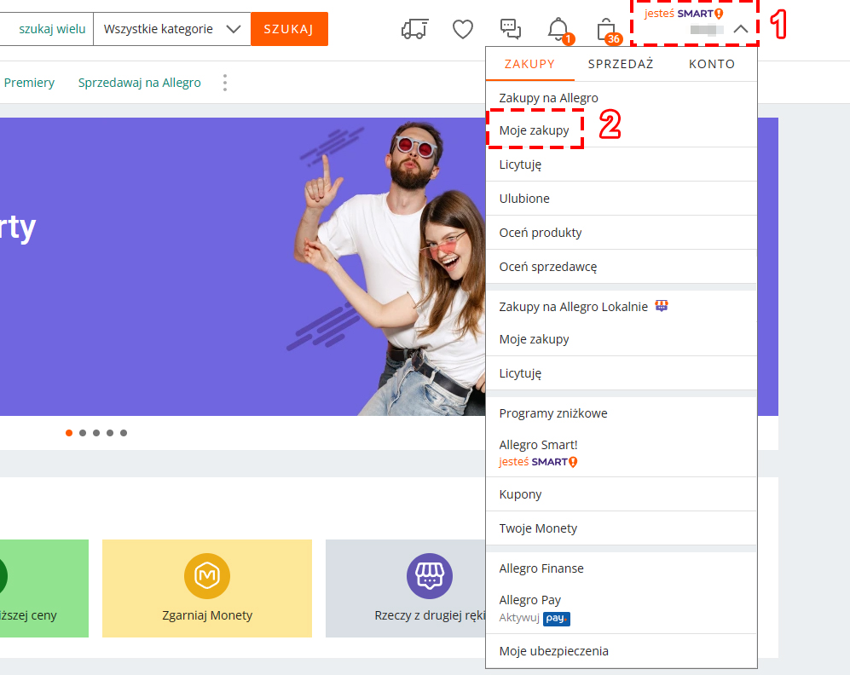Open shopping cart bag icon
This screenshot has height=675, width=850.
606,30
